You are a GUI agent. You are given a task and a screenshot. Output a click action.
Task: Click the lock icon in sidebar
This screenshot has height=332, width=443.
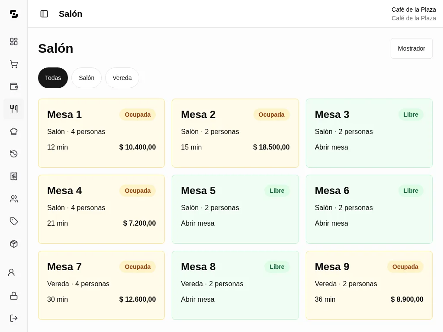pyautogui.click(x=13, y=296)
